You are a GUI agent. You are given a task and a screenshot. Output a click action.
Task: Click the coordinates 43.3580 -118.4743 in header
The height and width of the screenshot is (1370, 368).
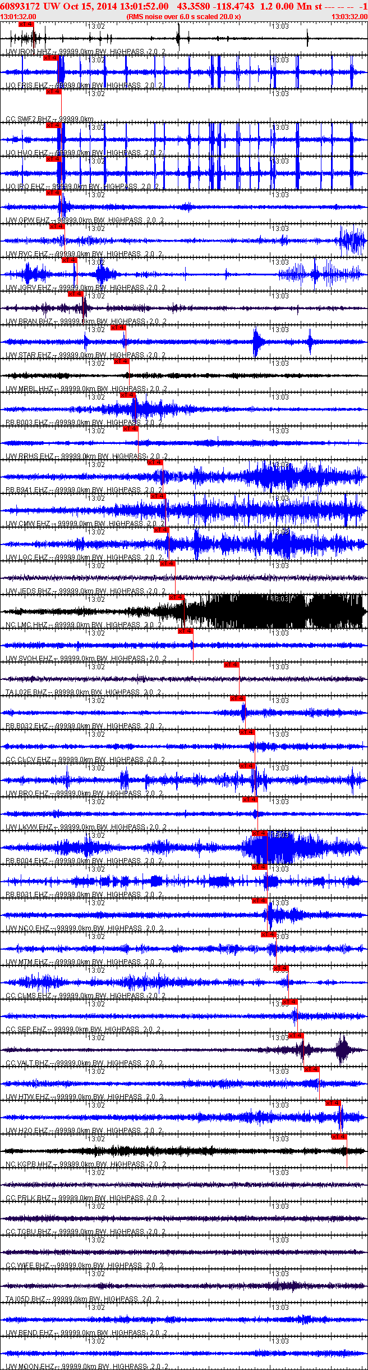(x=215, y=6)
